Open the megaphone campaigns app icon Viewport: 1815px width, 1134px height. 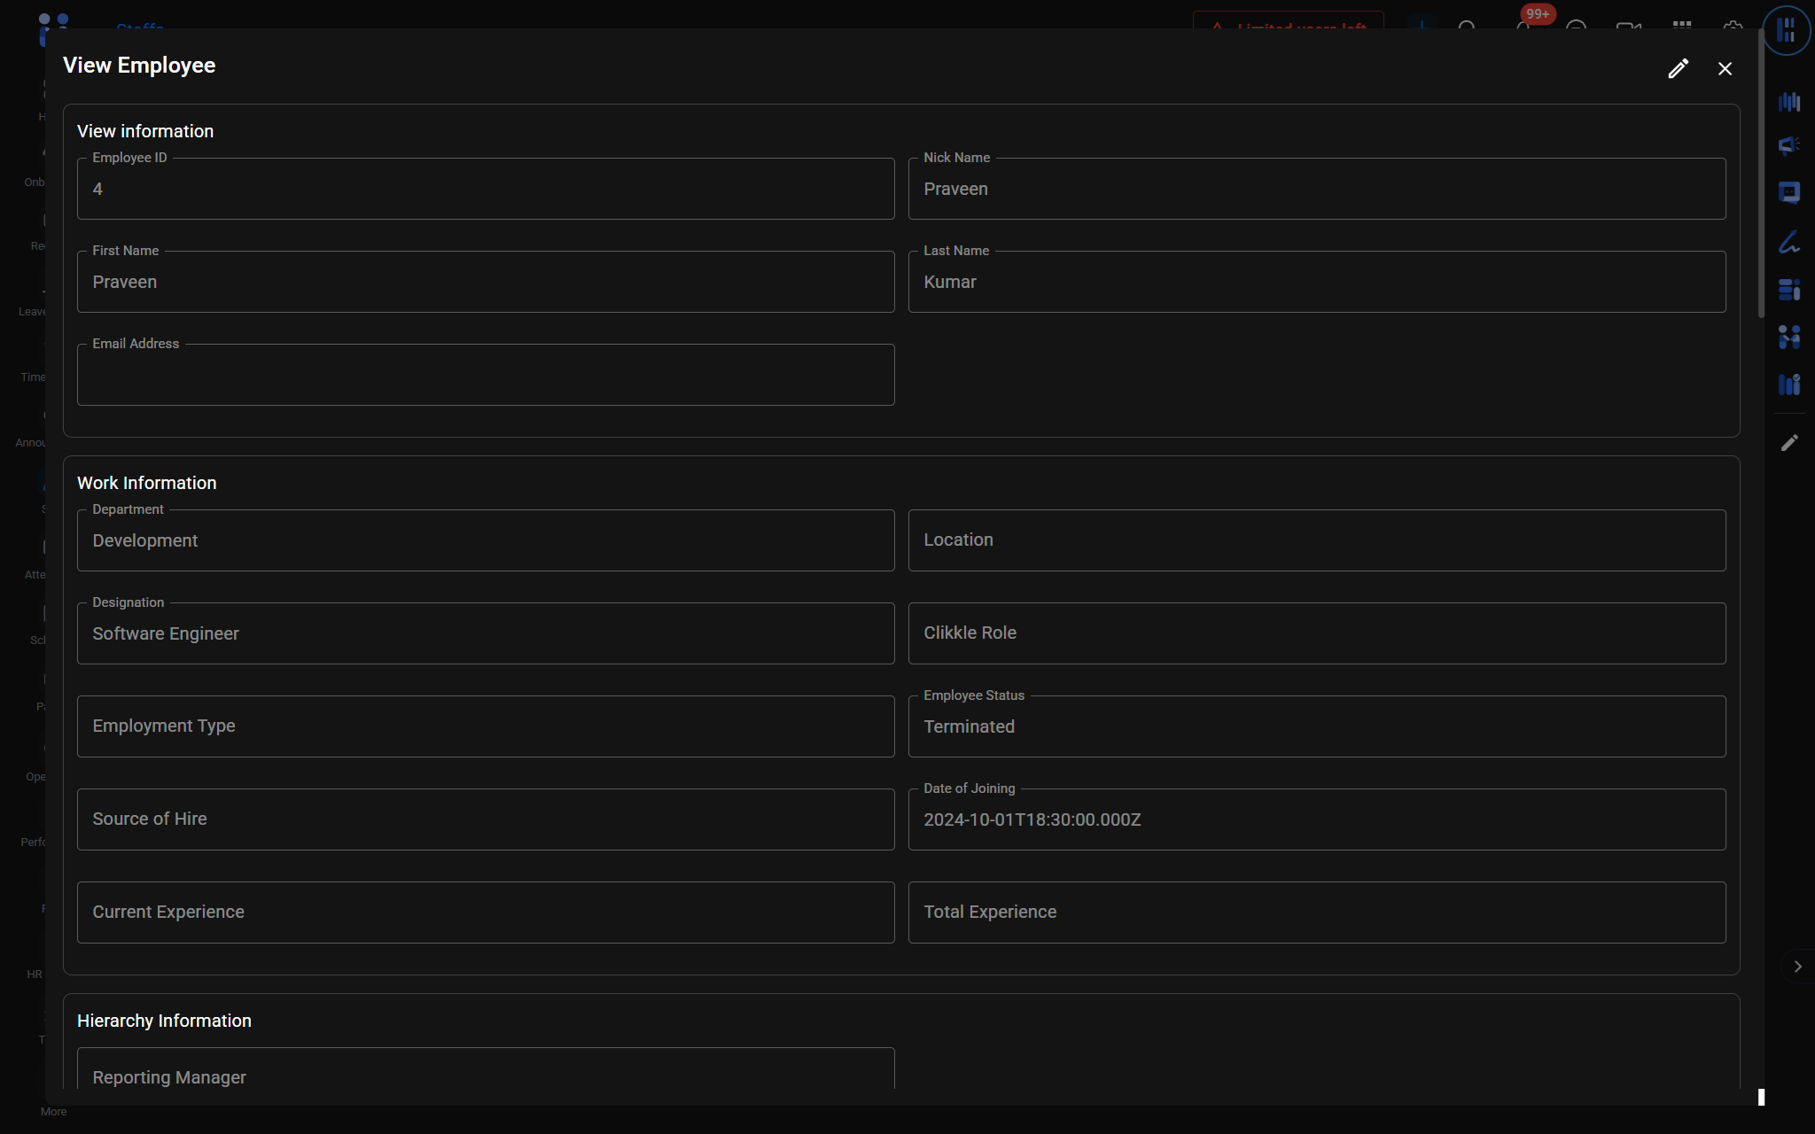(x=1788, y=145)
